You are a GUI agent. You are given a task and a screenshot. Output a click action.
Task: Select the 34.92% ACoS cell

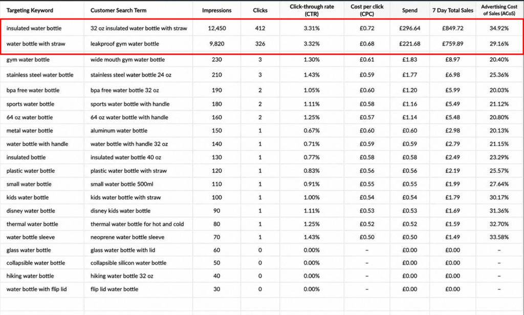coord(499,29)
